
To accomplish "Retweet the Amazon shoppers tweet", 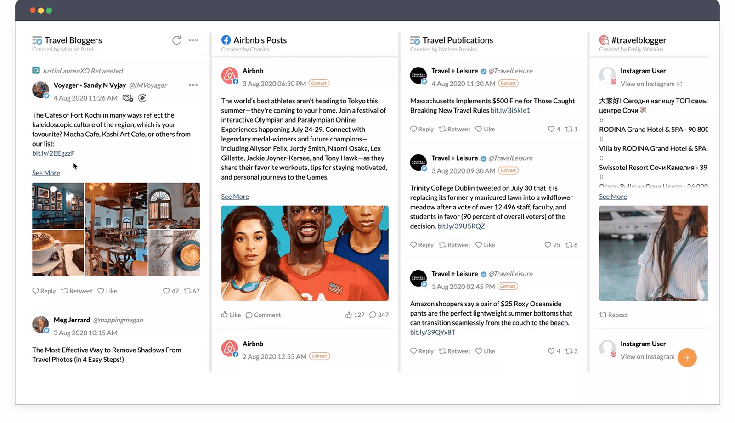I will coord(454,351).
